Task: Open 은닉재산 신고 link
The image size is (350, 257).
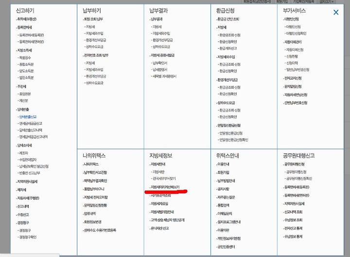Action: 160,228
